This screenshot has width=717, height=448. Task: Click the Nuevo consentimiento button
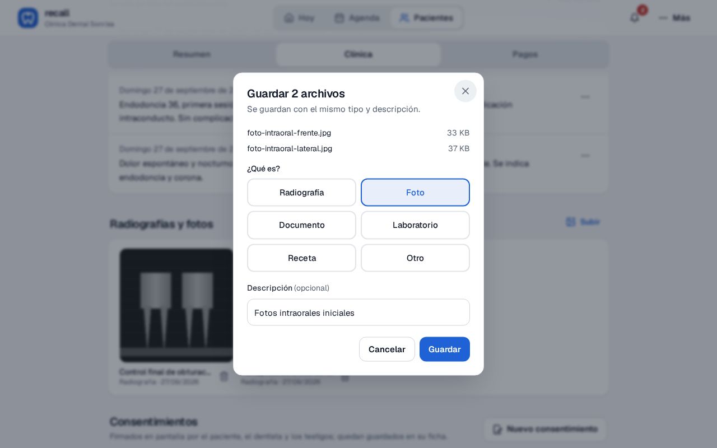click(545, 429)
